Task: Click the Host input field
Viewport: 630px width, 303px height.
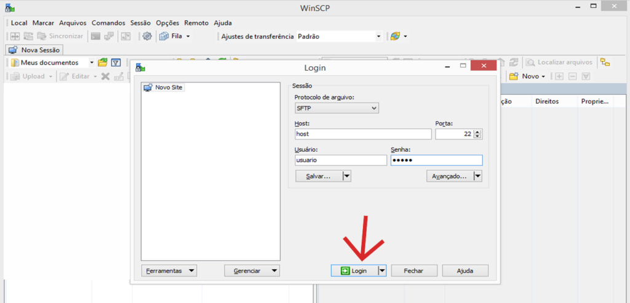Action: (x=363, y=134)
